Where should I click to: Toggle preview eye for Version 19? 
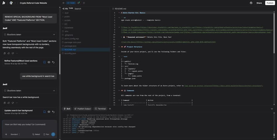pos(49,62)
